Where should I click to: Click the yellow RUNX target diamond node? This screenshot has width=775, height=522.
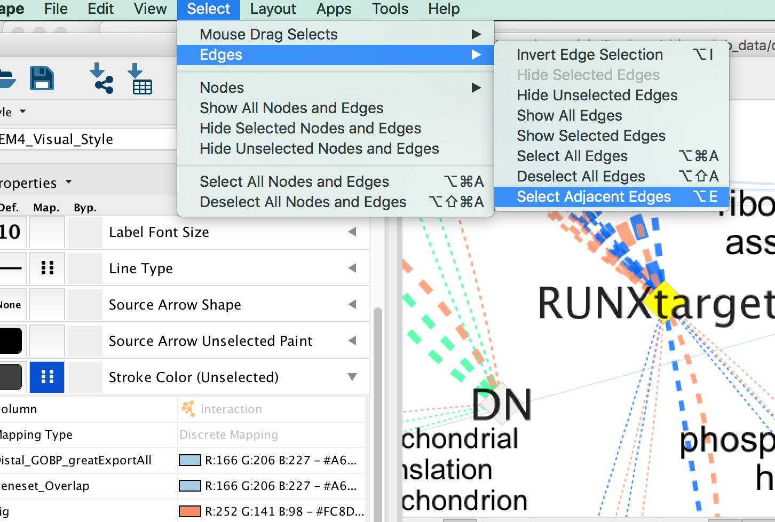coord(662,302)
